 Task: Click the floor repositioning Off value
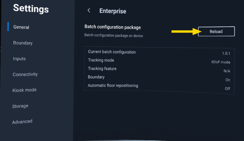coord(227,88)
